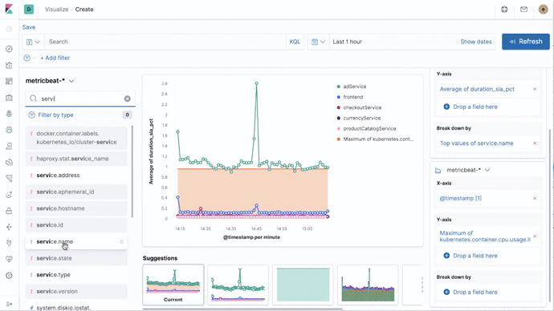Select the Current suggestion thumbnail
This screenshot has width=554, height=311.
[x=173, y=285]
